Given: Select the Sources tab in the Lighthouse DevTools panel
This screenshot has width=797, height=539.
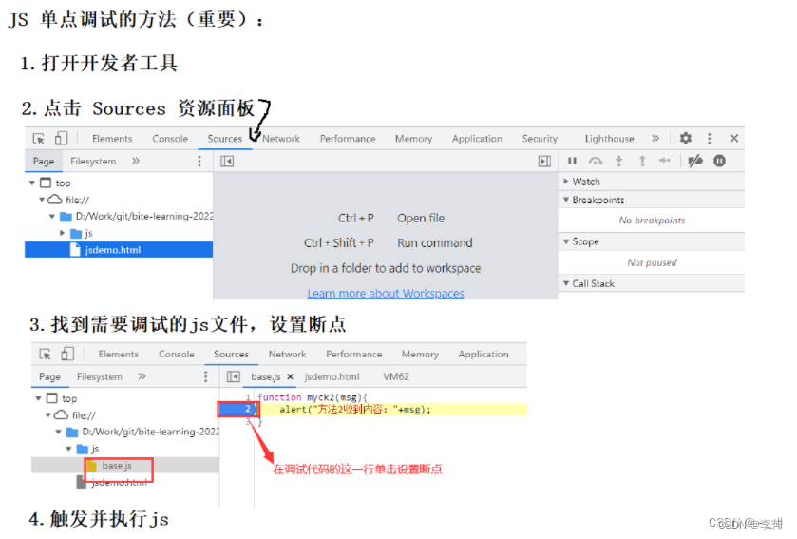Looking at the screenshot, I should coord(225,138).
